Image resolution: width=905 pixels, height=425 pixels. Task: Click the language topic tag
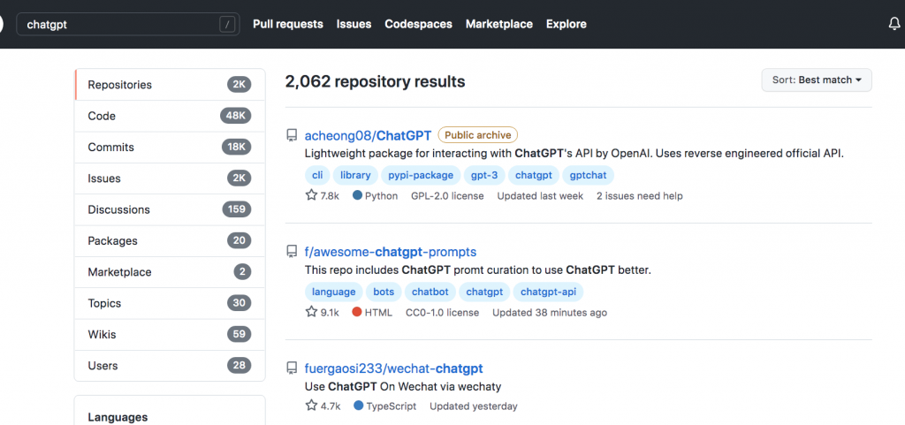pyautogui.click(x=333, y=292)
